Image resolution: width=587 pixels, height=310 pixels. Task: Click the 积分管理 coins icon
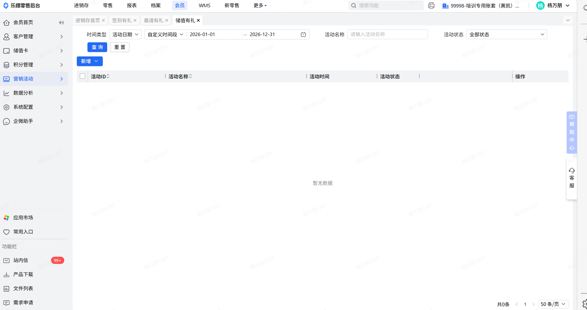tap(6, 65)
